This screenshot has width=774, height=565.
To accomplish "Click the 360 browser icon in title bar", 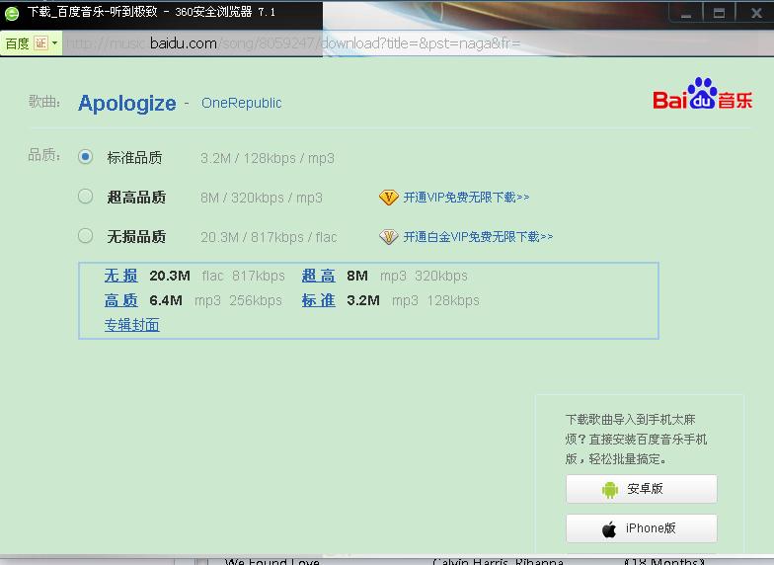I will [x=12, y=13].
